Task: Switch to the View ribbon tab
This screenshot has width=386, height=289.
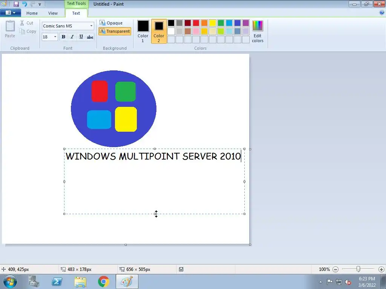Action: (x=53, y=13)
